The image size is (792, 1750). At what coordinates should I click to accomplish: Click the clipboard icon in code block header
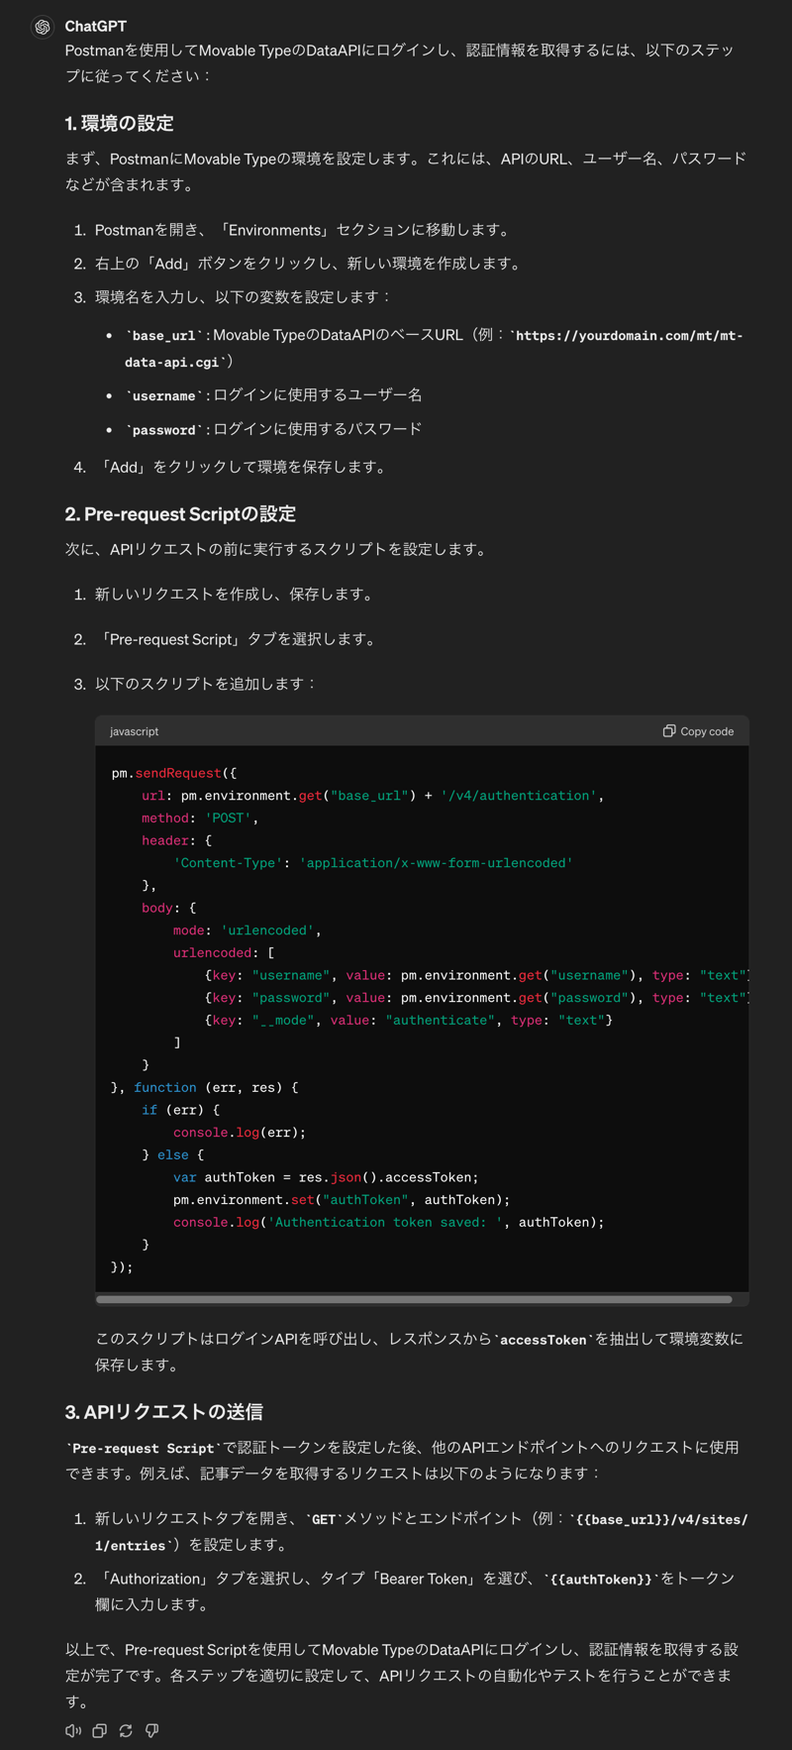click(669, 731)
